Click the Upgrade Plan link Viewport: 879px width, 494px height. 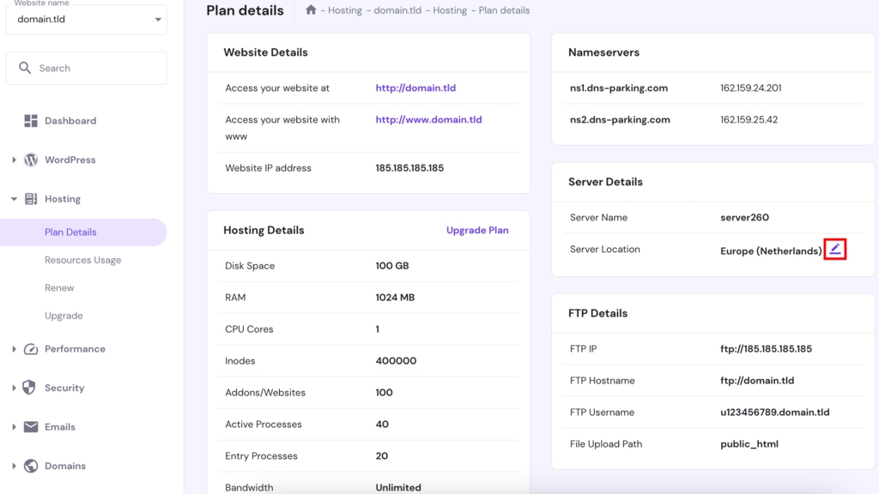477,230
